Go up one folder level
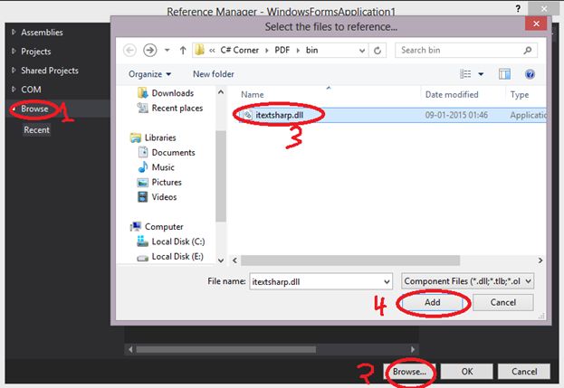Screen dimensions: 564x388 [183, 51]
